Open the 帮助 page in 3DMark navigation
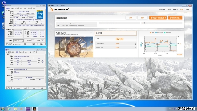The image size is (197, 111). coord(187,10)
